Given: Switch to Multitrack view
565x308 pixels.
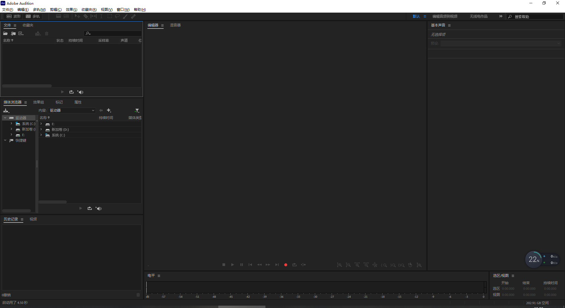Looking at the screenshot, I should tap(33, 16).
